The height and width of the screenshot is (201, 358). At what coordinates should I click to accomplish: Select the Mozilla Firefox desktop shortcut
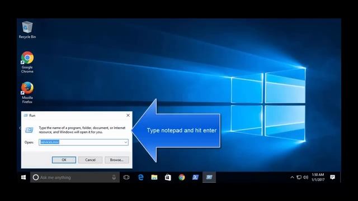coord(27,93)
